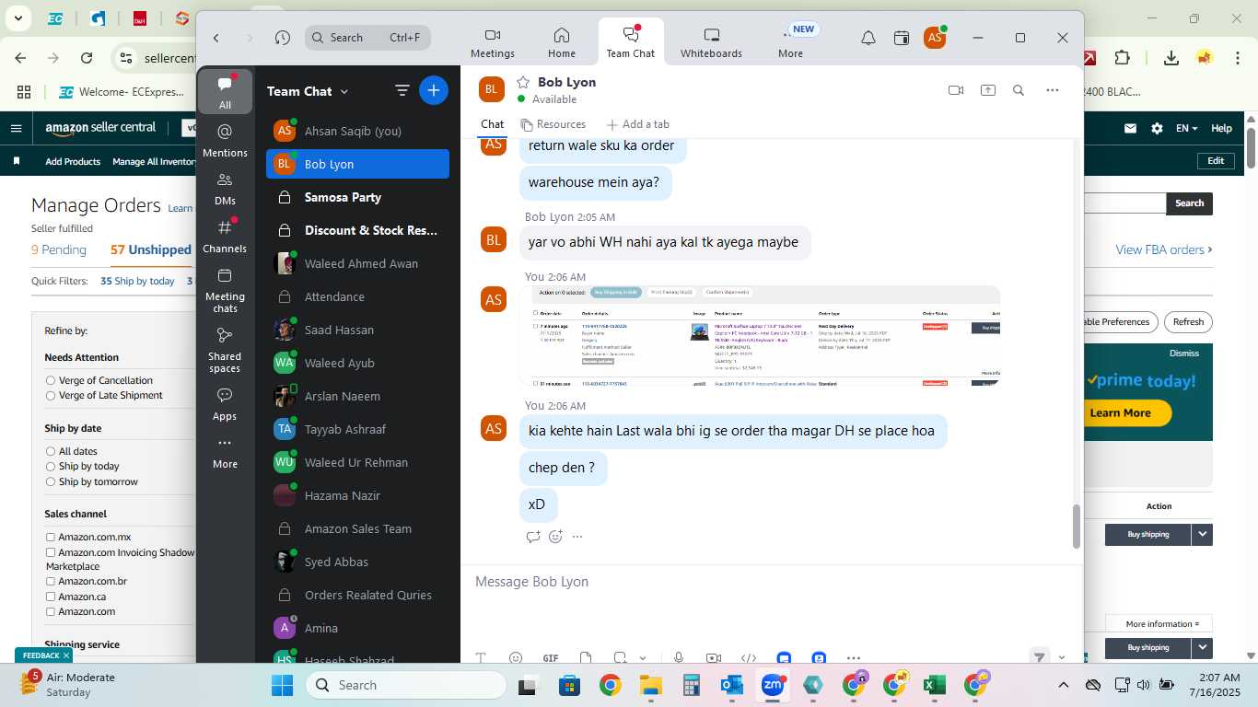
Task: Select Verge of Cancellation radio
Action: click(x=51, y=380)
